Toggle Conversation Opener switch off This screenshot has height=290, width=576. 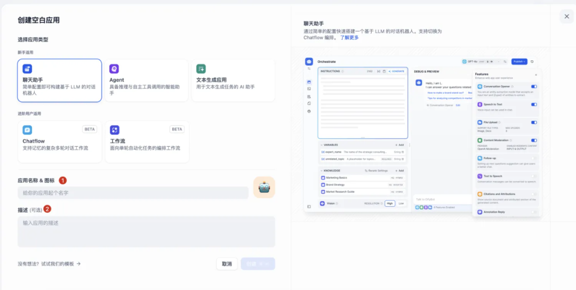pos(534,87)
